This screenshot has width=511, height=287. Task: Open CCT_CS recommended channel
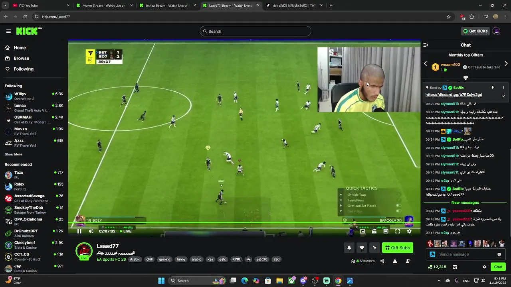(x=34, y=257)
